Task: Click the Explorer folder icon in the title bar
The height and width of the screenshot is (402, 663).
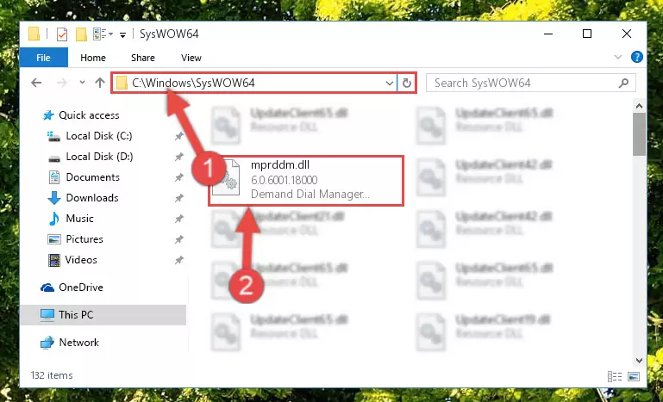Action: pyautogui.click(x=34, y=34)
